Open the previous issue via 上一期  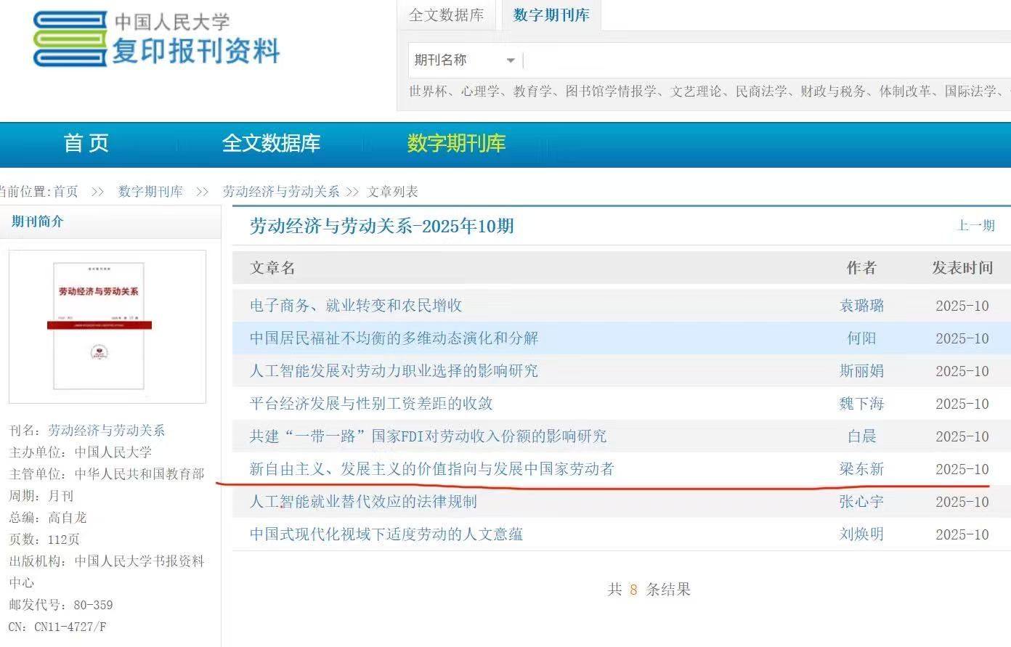(x=976, y=226)
